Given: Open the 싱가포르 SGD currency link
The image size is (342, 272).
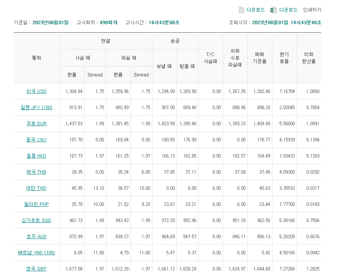Looking at the screenshot, I should tap(37, 220).
